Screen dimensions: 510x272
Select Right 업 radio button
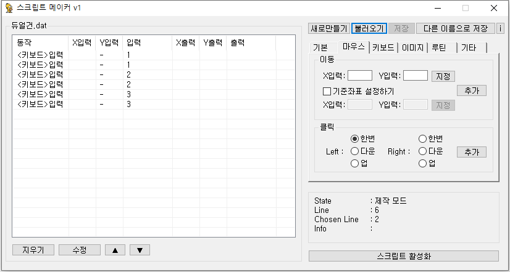point(427,164)
